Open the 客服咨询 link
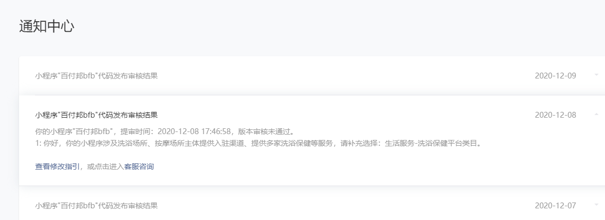Screen dimensions: 605x220 (139, 167)
